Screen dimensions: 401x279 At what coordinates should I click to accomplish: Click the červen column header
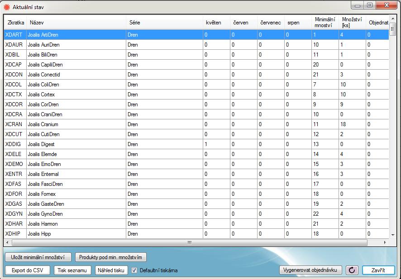tap(243, 23)
